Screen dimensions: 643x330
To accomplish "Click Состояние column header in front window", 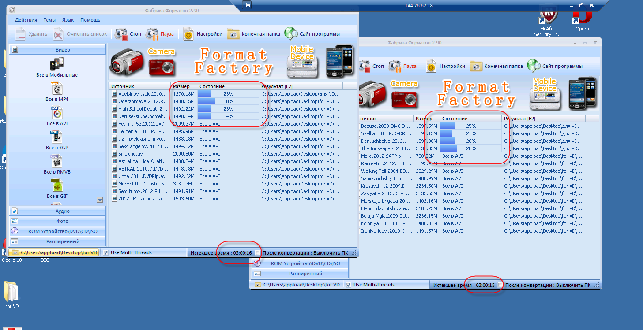I will (228, 86).
